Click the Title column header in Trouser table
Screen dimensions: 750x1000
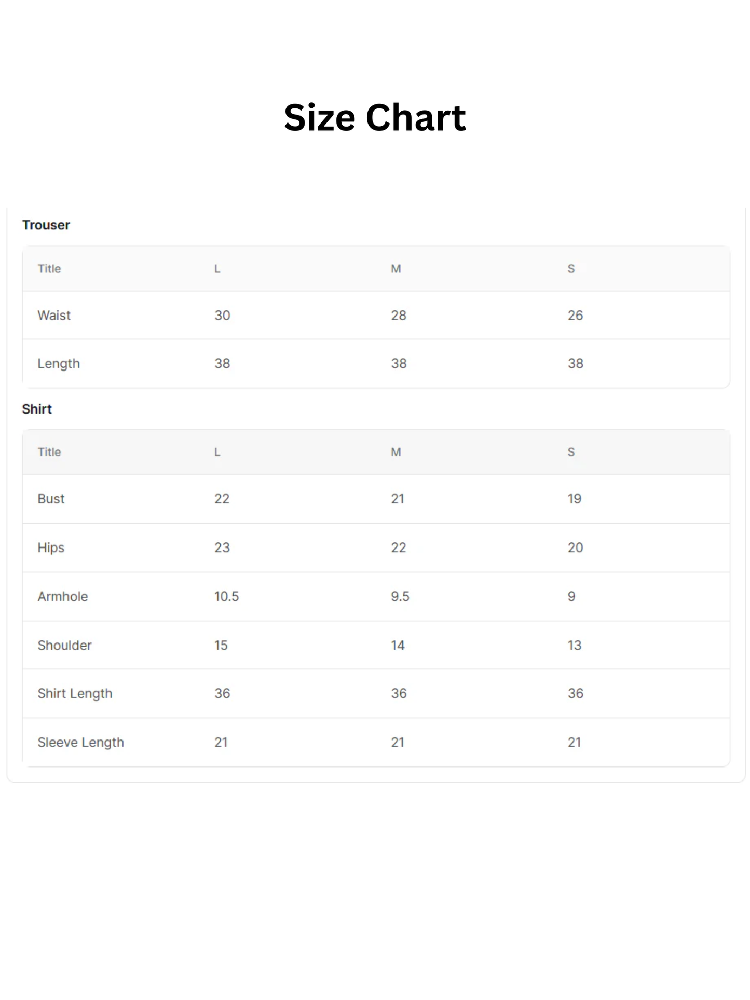coord(49,269)
